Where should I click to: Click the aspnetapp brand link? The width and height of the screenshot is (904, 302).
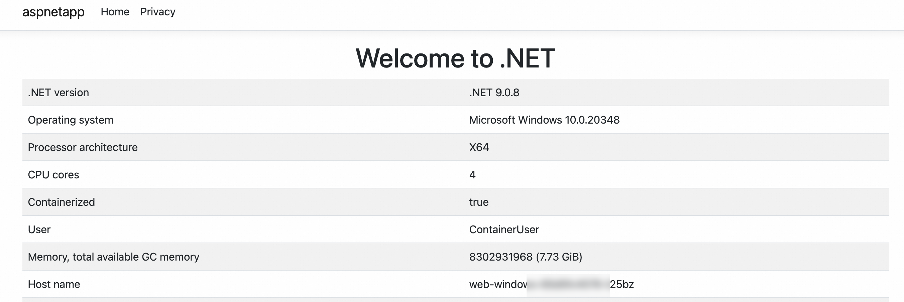[53, 12]
